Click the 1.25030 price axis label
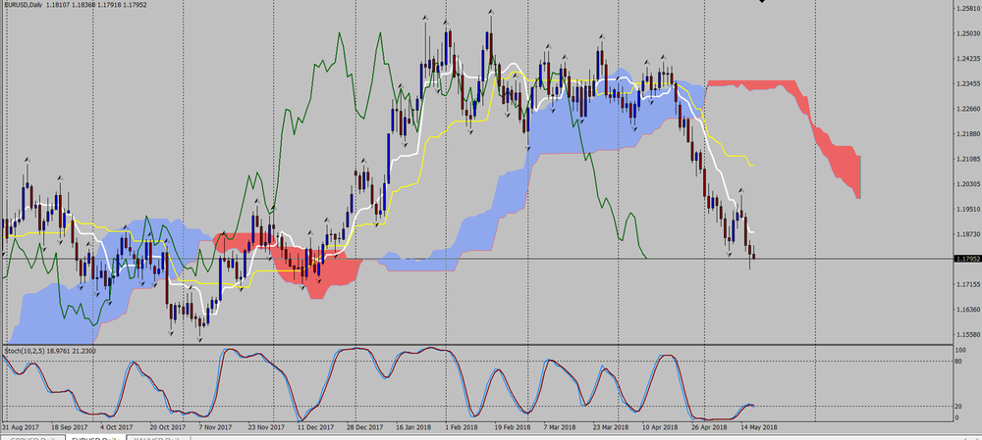 [966, 33]
